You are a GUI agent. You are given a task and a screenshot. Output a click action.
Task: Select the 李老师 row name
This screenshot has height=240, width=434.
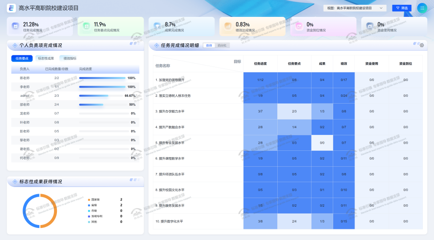[25, 87]
